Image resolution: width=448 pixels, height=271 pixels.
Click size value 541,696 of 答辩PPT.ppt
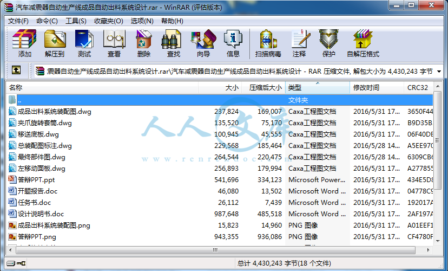coord(226,180)
